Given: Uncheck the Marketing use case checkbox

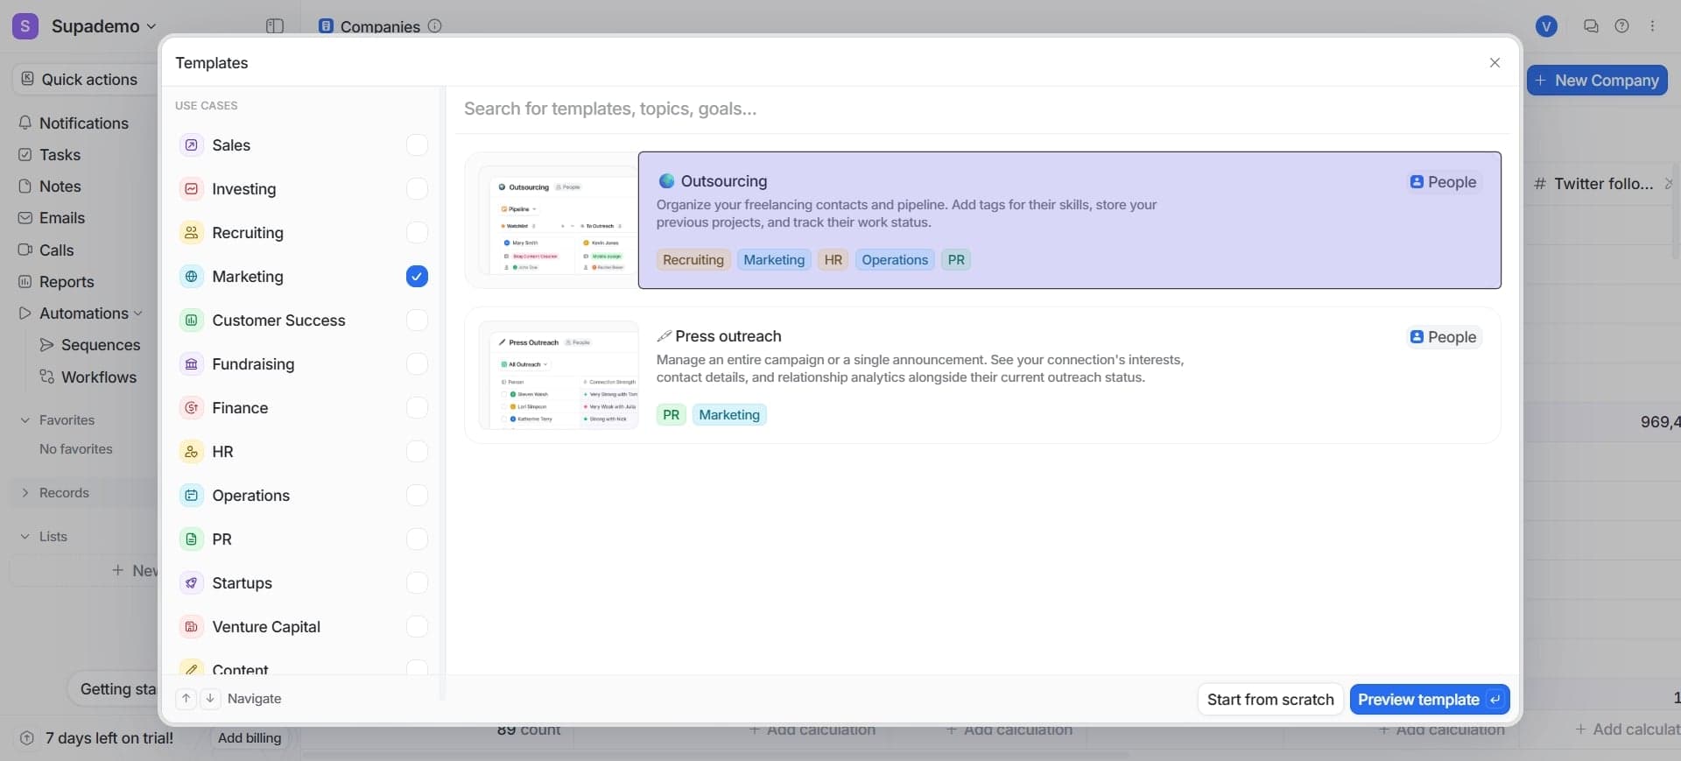Looking at the screenshot, I should (417, 277).
